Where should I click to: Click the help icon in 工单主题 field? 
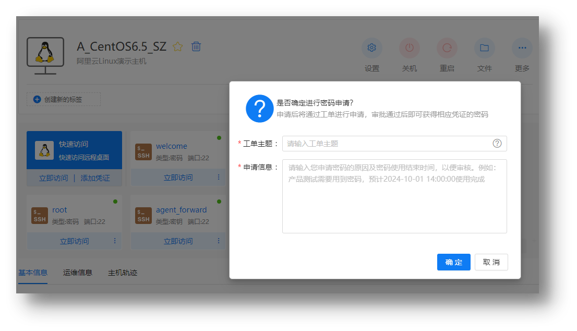497,144
